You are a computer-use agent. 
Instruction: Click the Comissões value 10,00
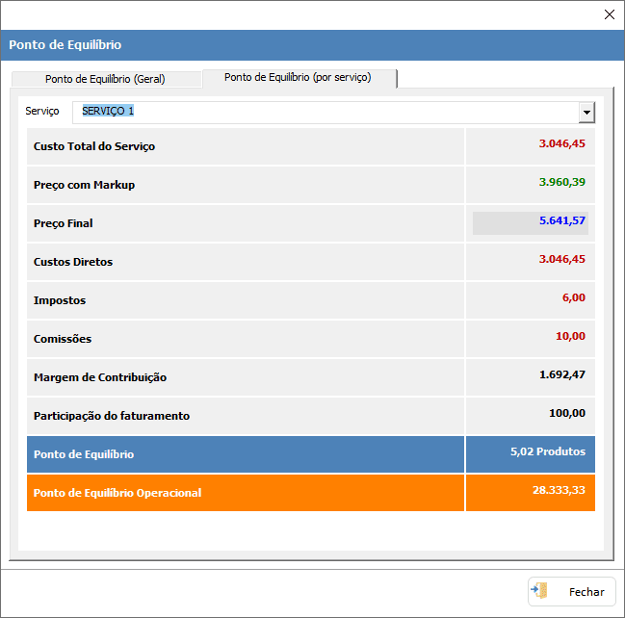coord(570,336)
